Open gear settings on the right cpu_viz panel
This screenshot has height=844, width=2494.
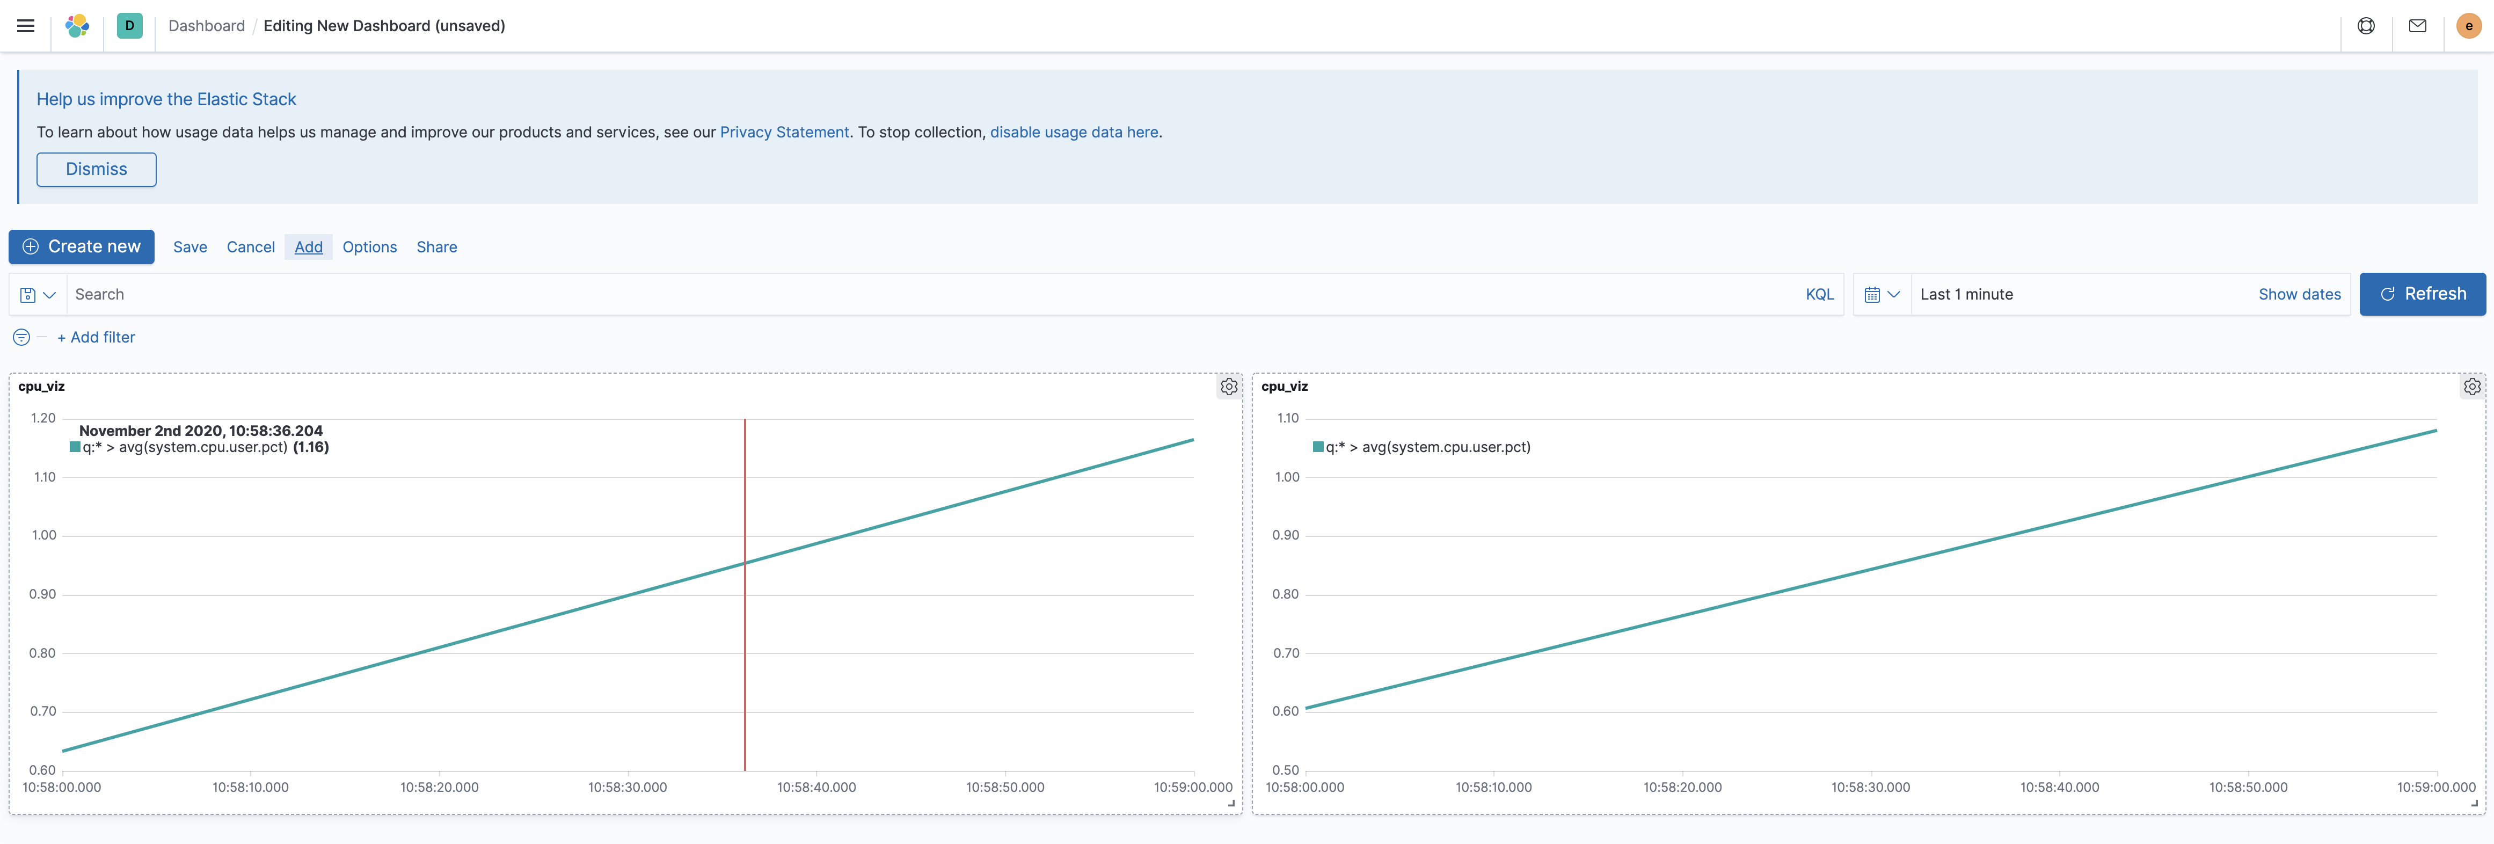(x=2472, y=386)
